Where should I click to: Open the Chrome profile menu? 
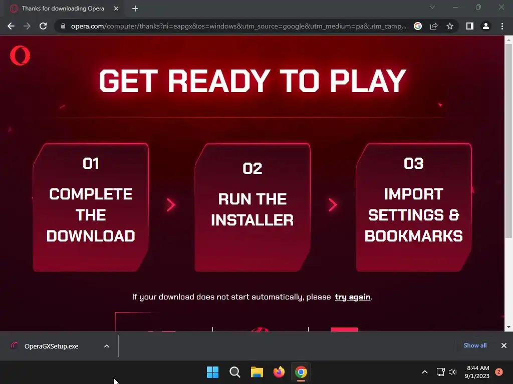(486, 26)
